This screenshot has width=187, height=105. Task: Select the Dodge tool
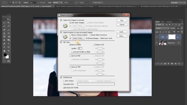tap(8, 40)
